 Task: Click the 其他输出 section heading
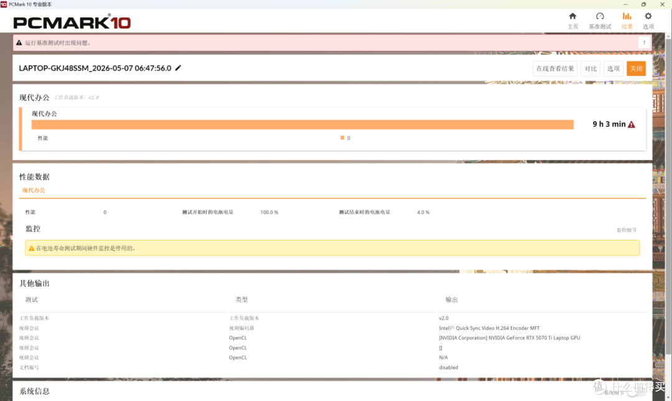(34, 283)
